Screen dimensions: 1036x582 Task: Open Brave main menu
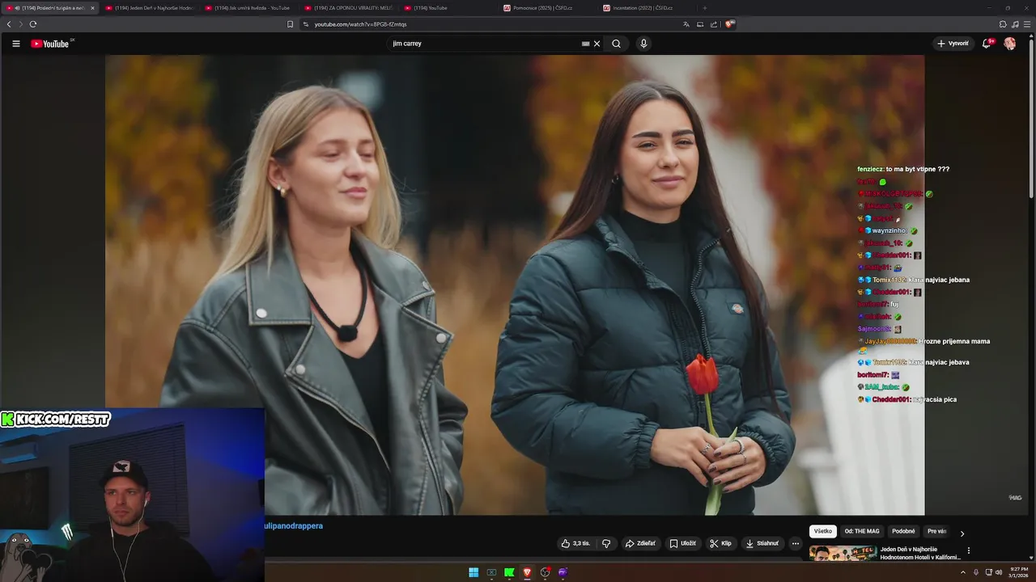pos(1027,24)
